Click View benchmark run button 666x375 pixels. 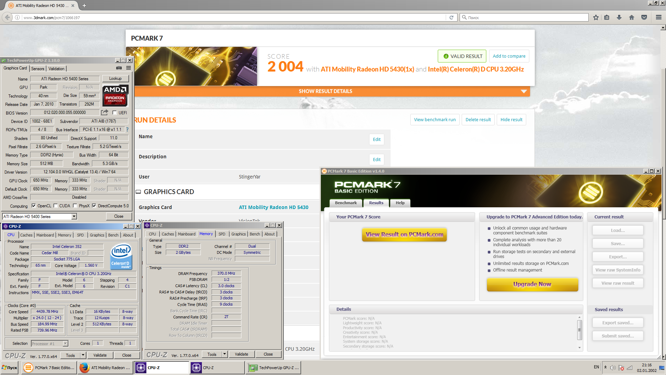tap(435, 119)
